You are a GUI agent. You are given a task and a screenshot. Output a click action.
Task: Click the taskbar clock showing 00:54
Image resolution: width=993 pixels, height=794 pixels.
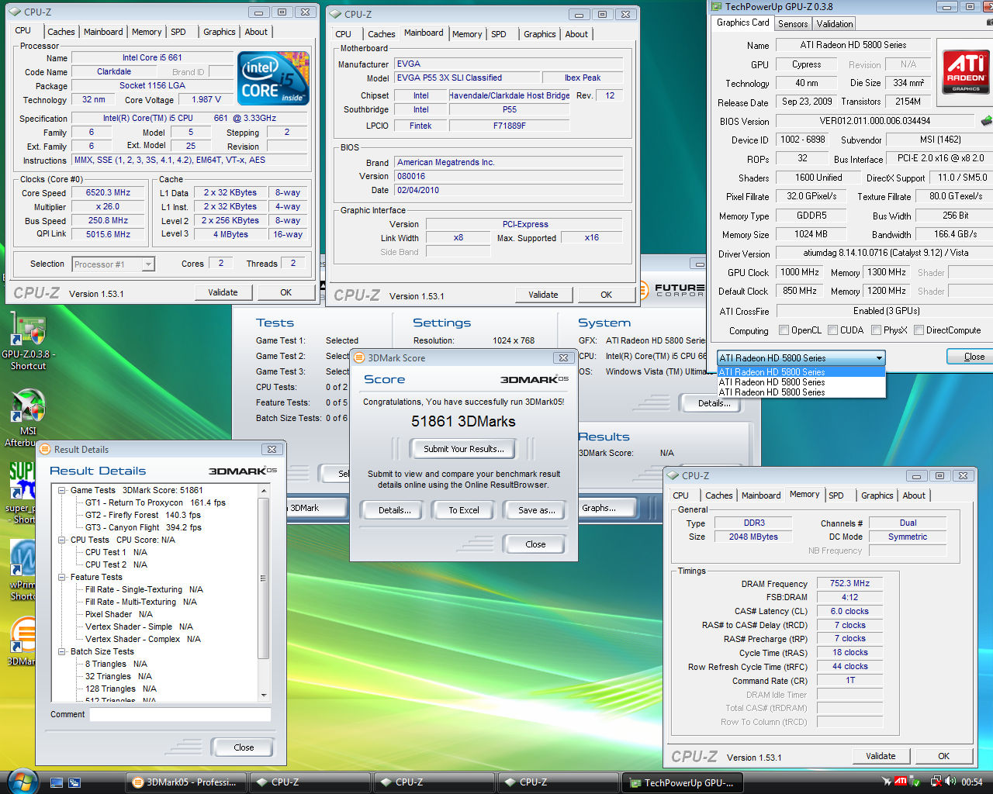pos(972,782)
